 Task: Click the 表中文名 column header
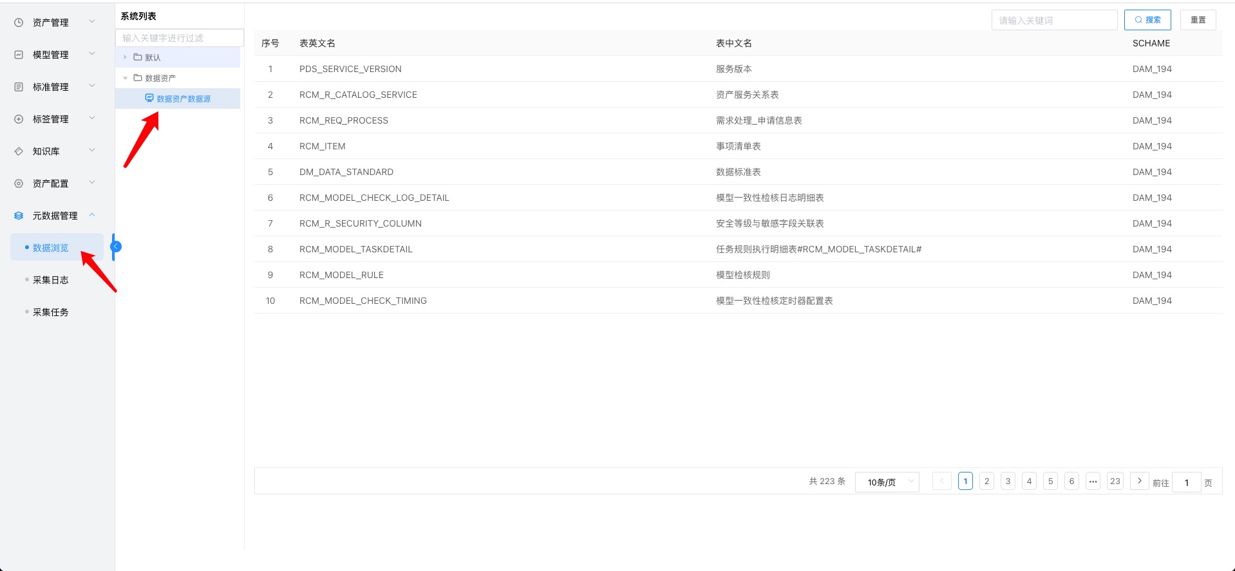(734, 43)
